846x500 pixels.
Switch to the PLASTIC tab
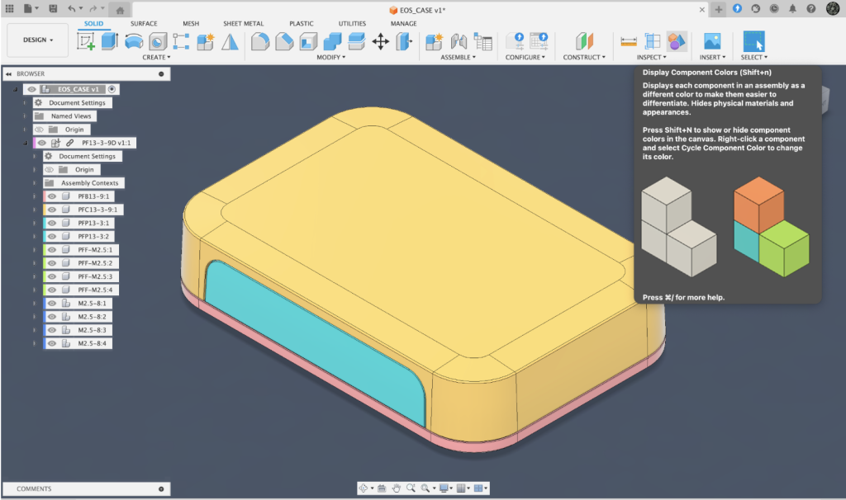click(x=301, y=24)
